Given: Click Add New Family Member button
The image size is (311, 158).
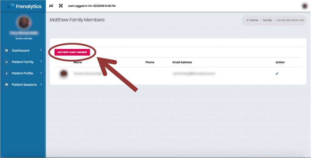Looking at the screenshot, I should [72, 52].
